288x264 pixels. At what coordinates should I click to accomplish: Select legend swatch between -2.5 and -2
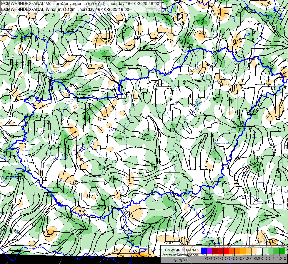click(237, 251)
